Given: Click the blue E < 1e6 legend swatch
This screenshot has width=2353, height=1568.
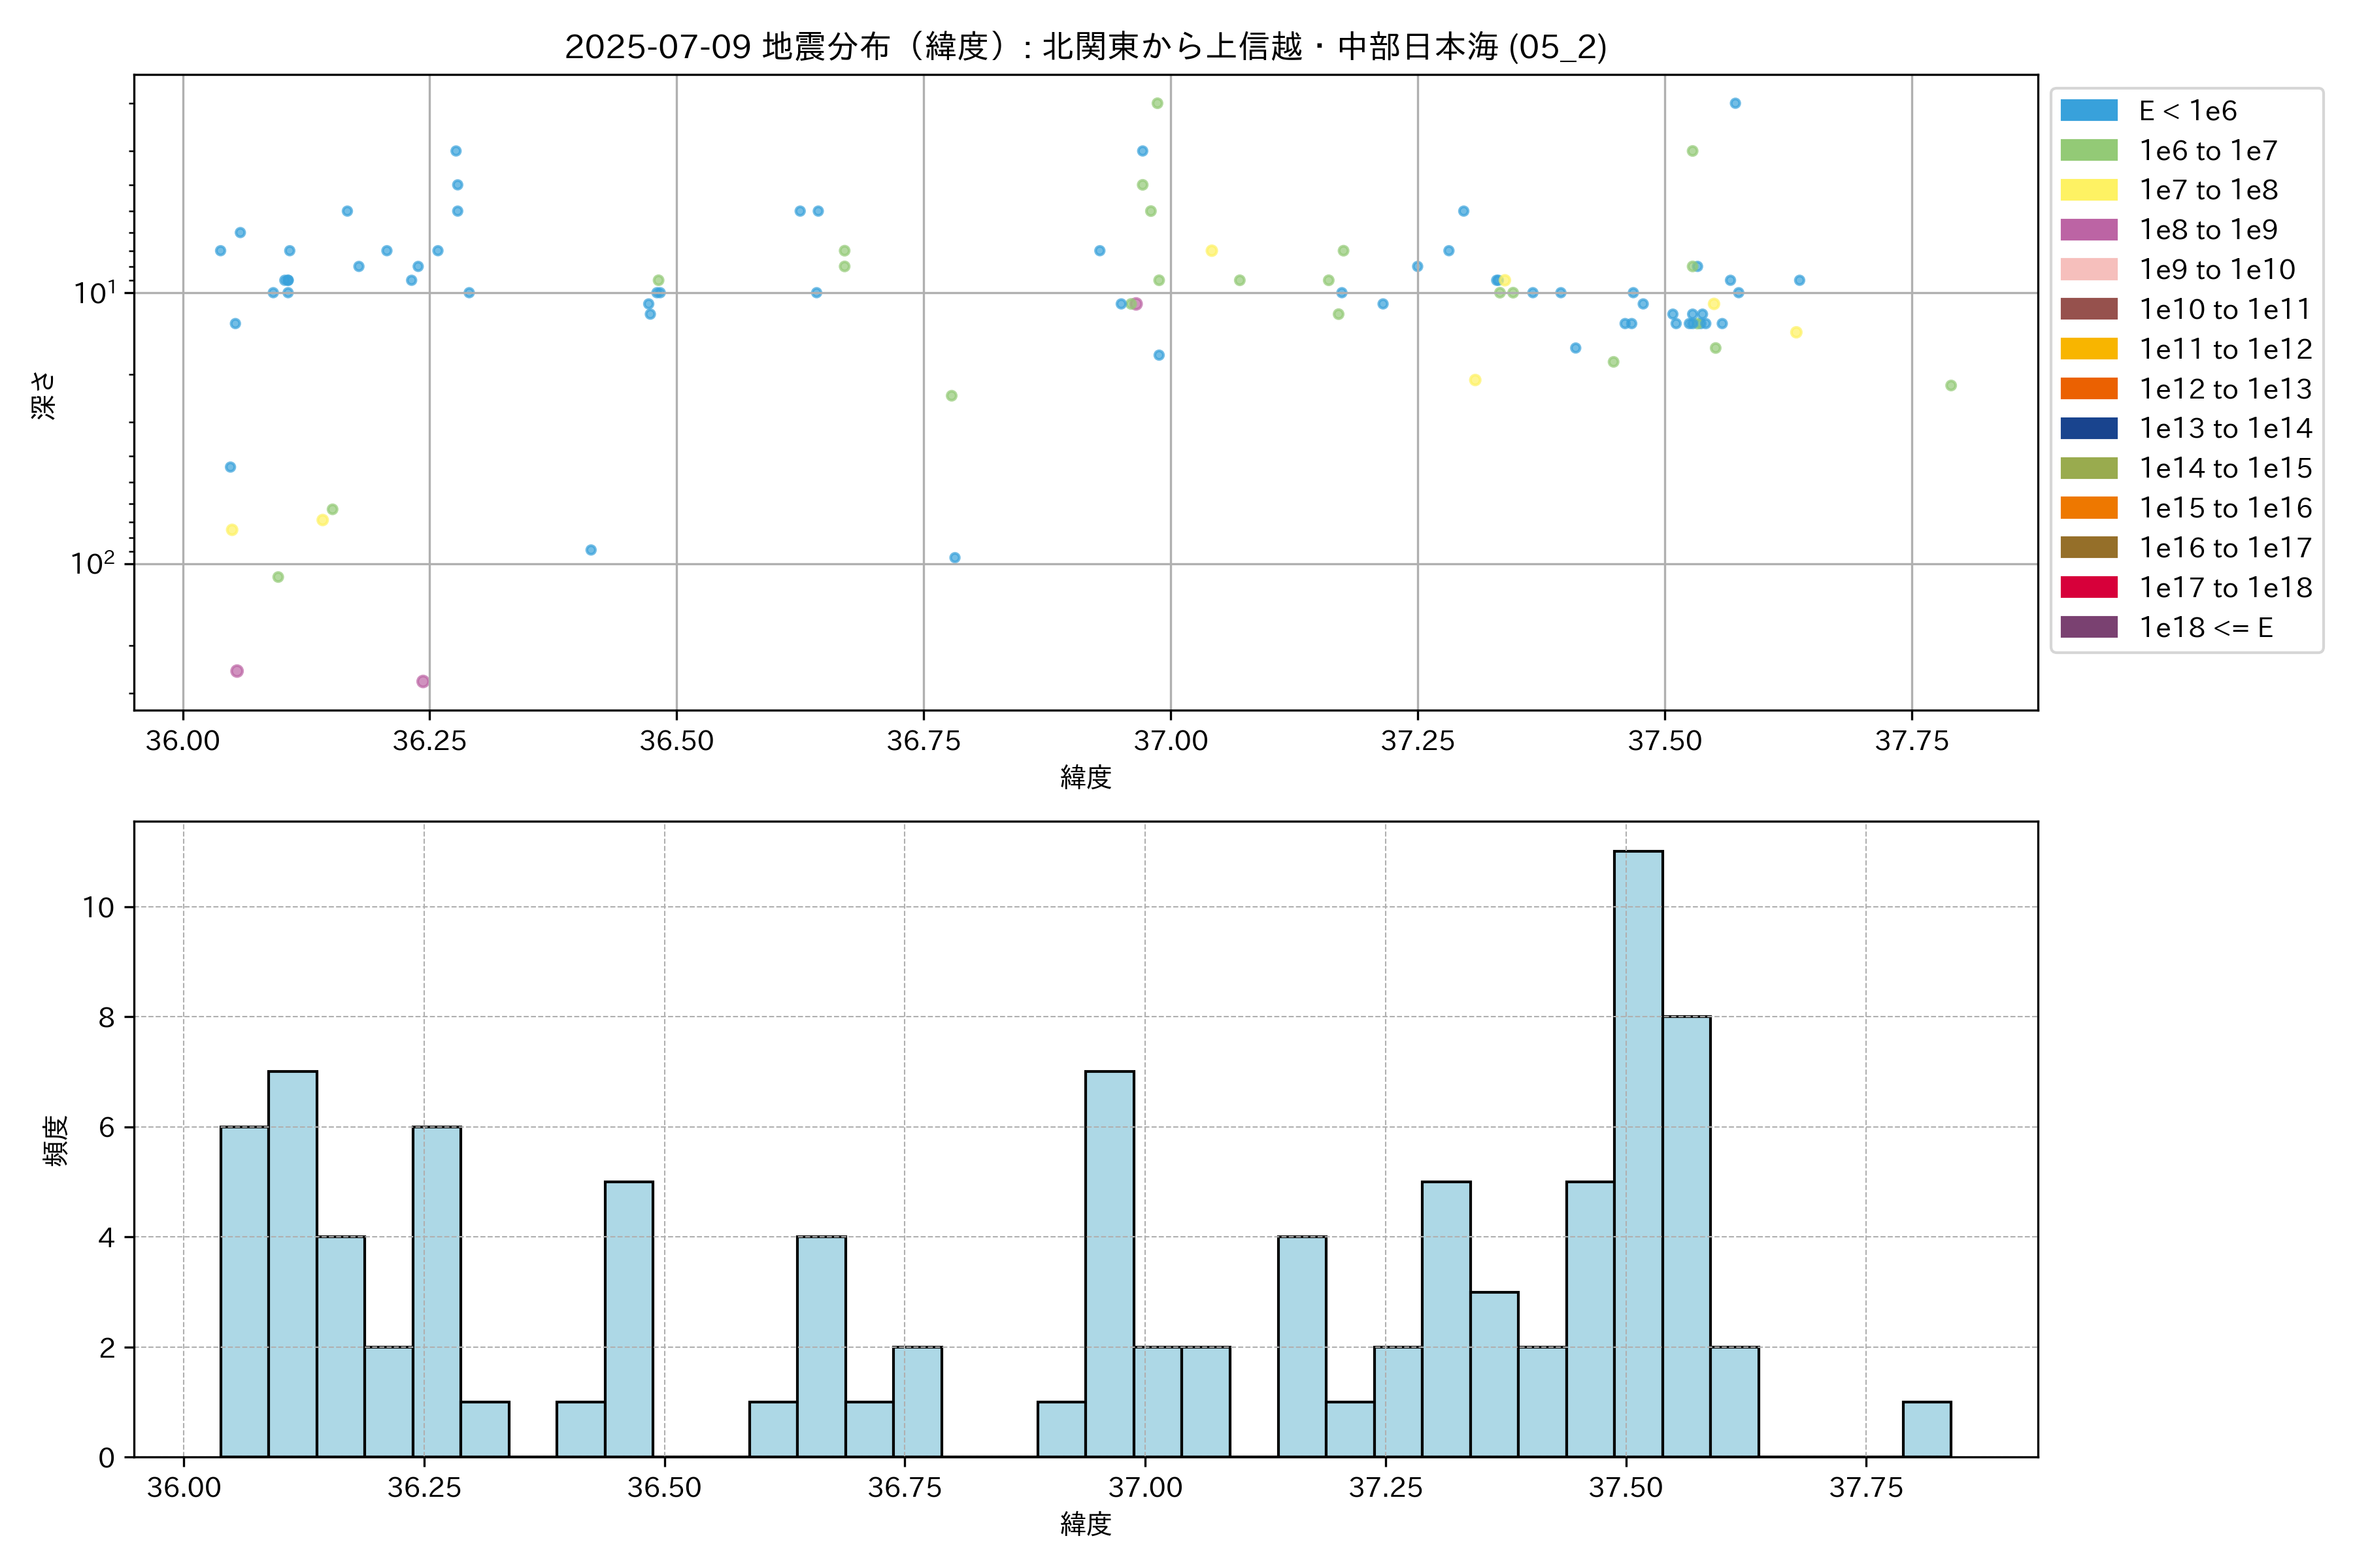Looking at the screenshot, I should 2088,111.
